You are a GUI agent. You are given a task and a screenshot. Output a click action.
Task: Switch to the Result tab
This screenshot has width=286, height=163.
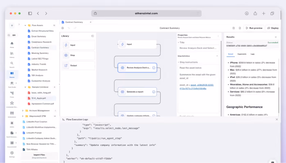pyautogui.click(x=231, y=54)
